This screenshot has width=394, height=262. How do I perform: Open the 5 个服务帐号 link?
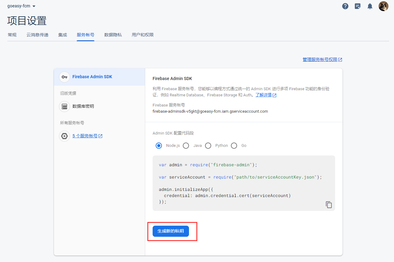(85, 136)
